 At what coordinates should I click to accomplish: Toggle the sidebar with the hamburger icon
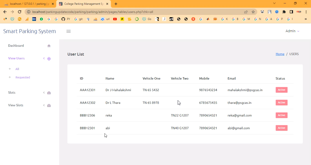pos(68,31)
